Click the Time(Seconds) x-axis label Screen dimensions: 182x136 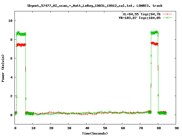95,133
